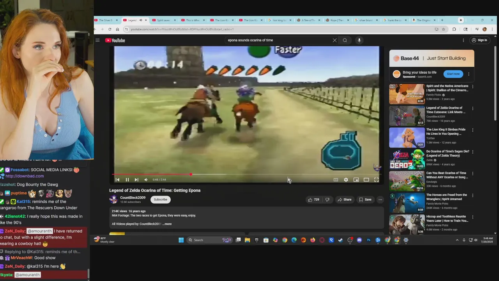This screenshot has width=499, height=281.
Task: Like the video with 729 likes
Action: [313, 199]
